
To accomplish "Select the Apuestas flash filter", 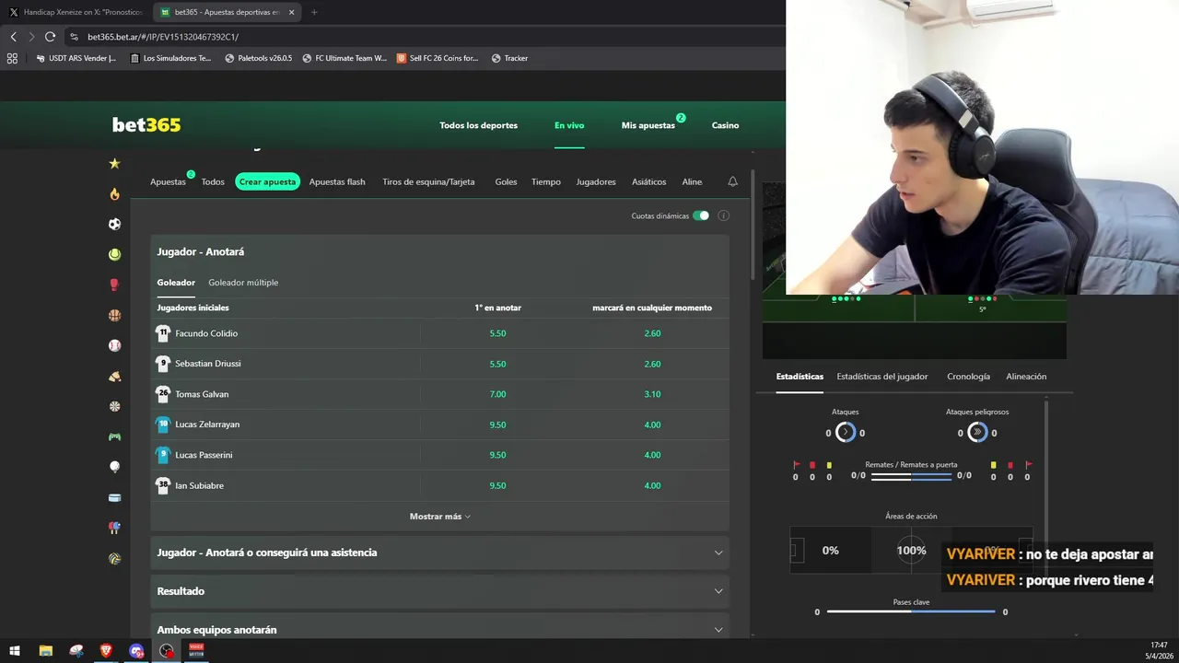I will tap(337, 181).
